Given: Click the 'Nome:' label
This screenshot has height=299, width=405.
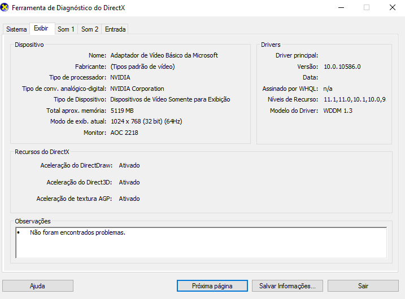Looking at the screenshot, I should 97,55.
